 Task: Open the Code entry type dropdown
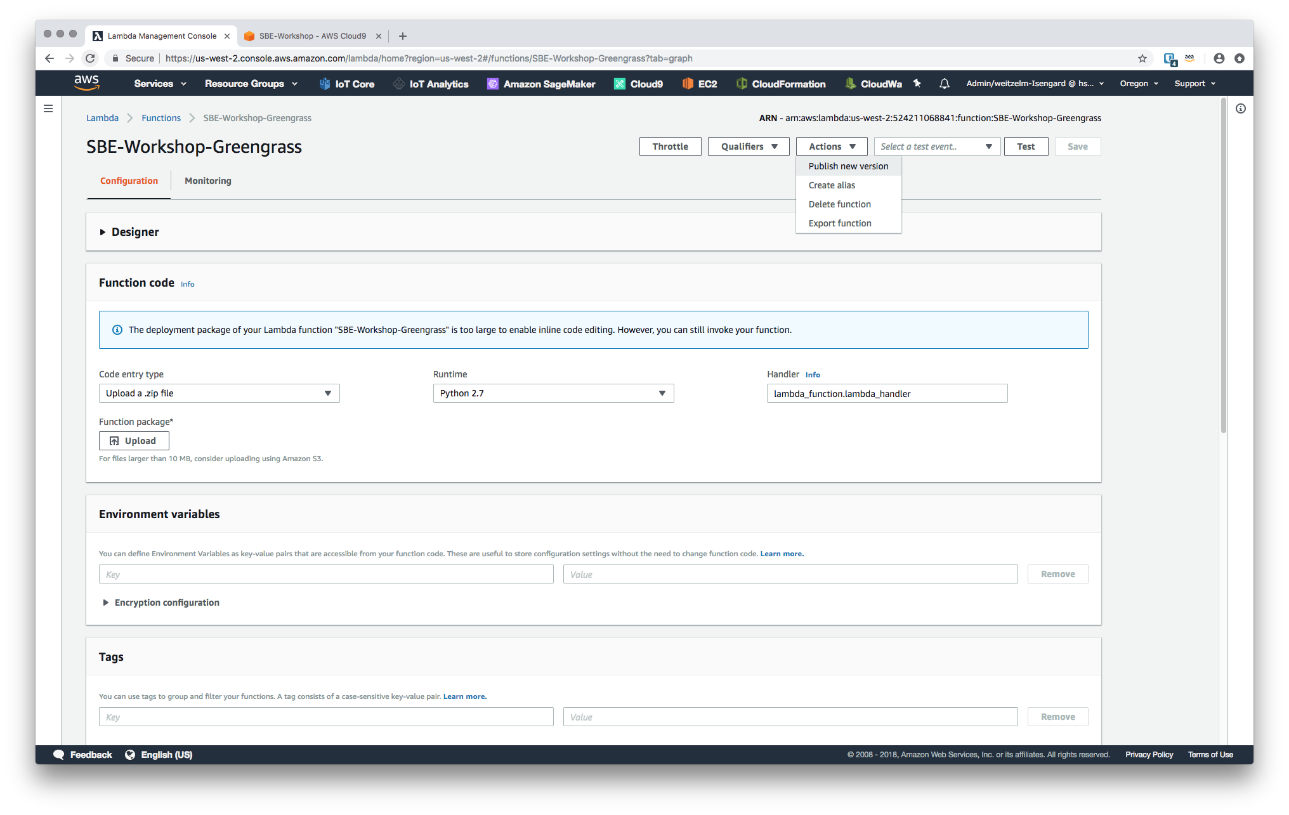pyautogui.click(x=219, y=393)
